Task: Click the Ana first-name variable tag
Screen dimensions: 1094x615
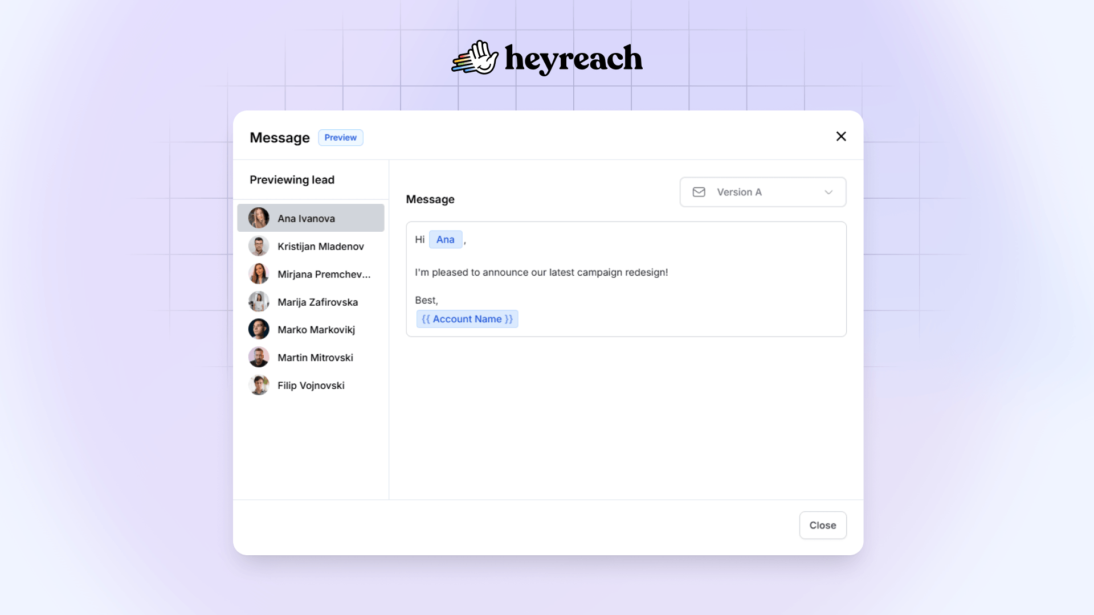Action: coord(446,240)
